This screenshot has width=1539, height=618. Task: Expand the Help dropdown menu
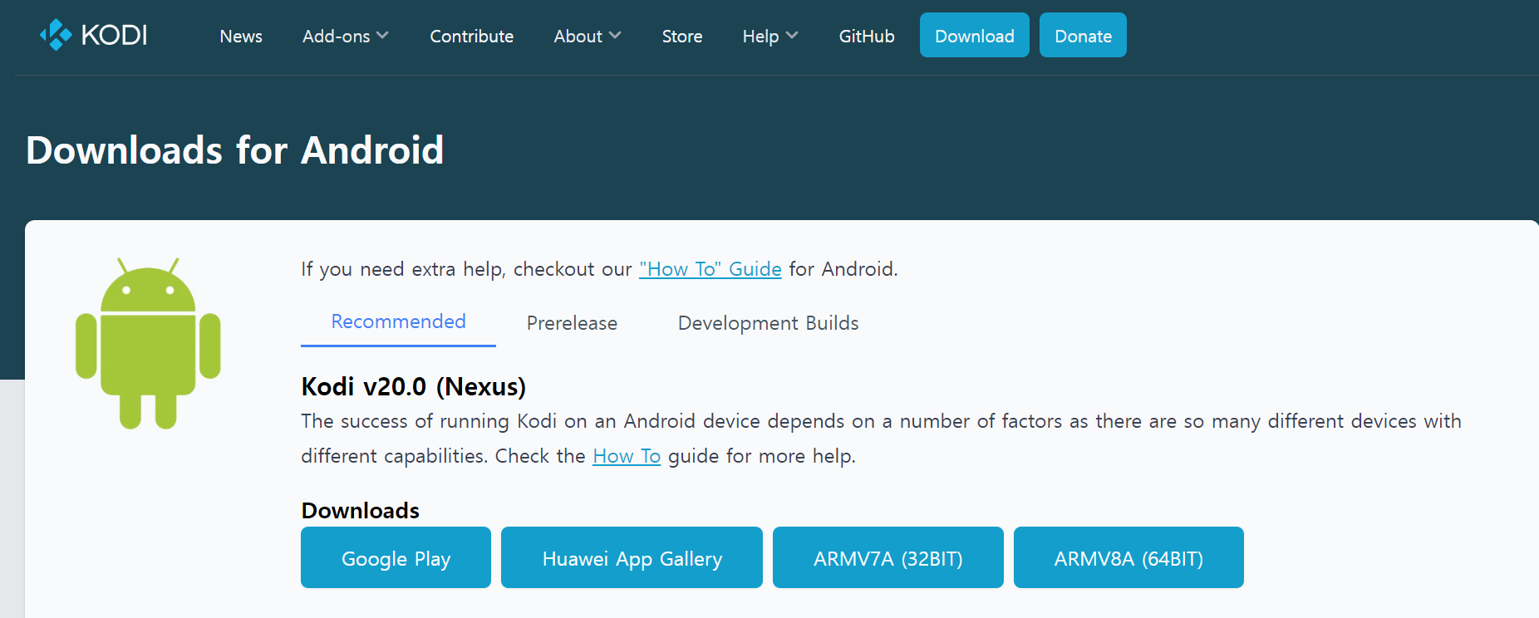[x=770, y=37]
